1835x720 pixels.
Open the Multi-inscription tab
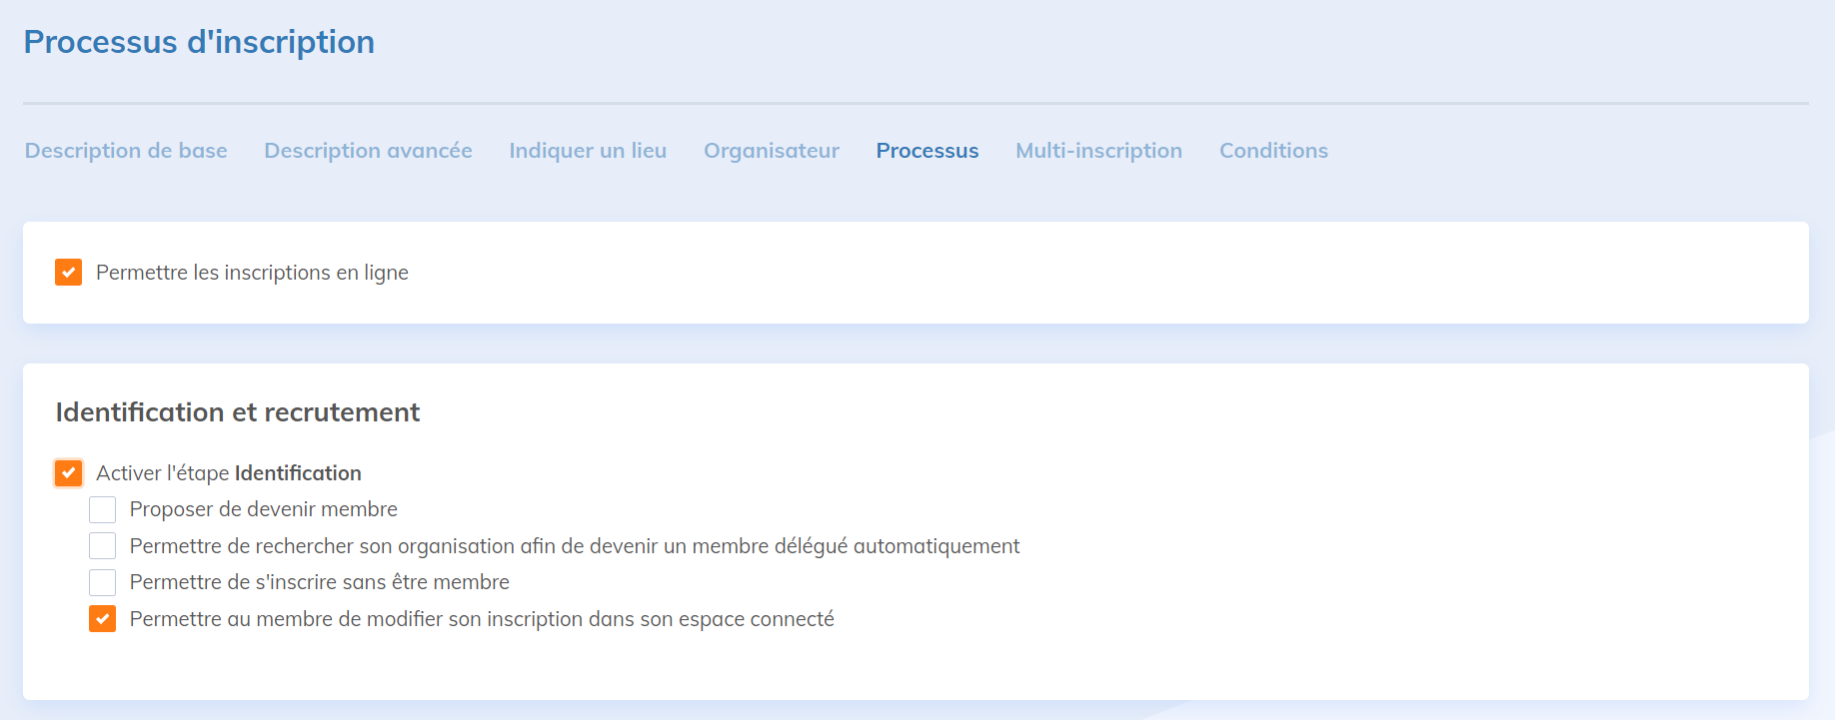coord(1098,151)
